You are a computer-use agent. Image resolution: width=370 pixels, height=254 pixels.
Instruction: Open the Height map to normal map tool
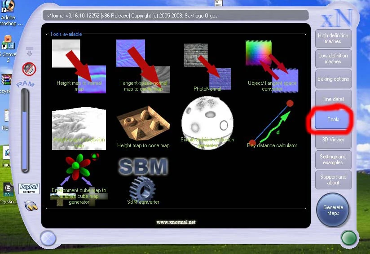pos(79,66)
